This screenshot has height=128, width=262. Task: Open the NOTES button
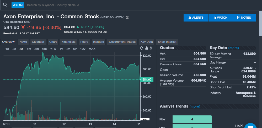pos(244,18)
